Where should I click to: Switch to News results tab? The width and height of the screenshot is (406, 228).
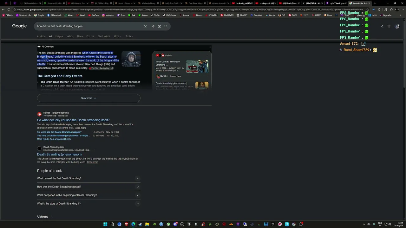tap(80, 36)
